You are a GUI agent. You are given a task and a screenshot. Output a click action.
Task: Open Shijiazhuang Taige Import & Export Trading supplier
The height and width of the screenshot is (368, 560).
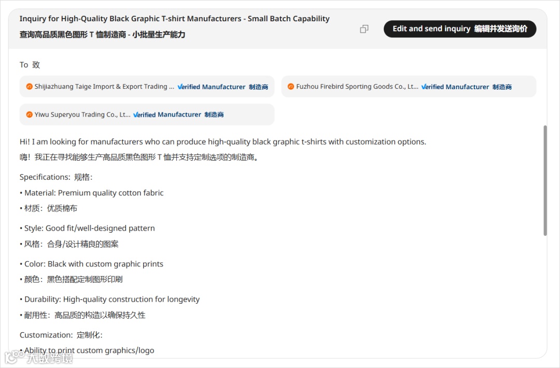pos(104,87)
